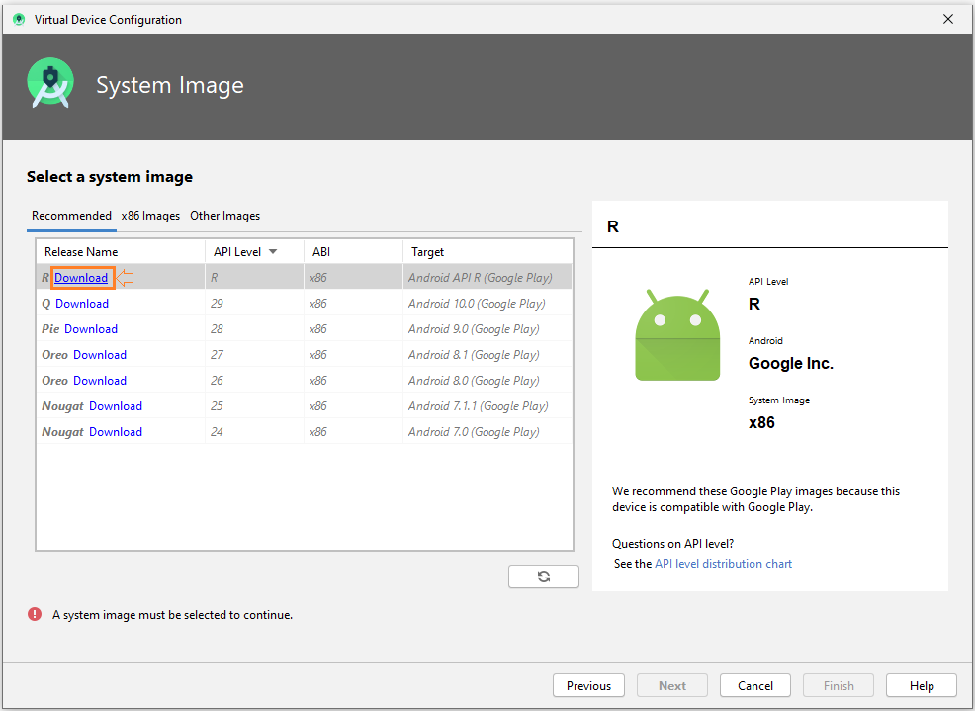
Task: Click the Next button
Action: pyautogui.click(x=672, y=685)
